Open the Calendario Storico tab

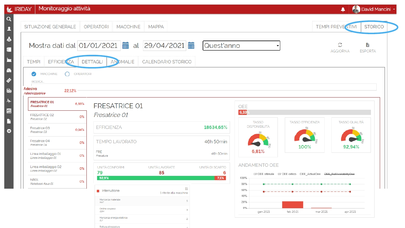pos(167,62)
